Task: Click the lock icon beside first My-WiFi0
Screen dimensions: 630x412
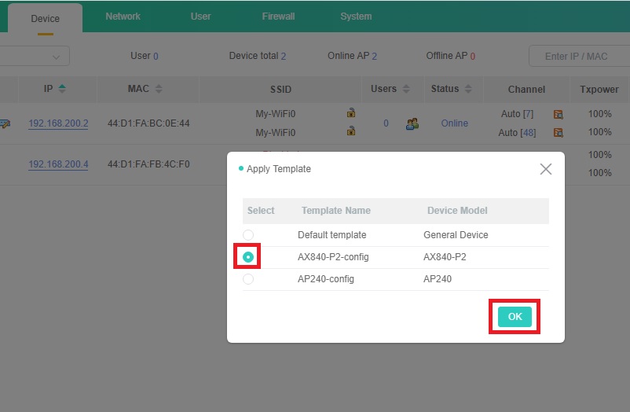Action: 351,114
